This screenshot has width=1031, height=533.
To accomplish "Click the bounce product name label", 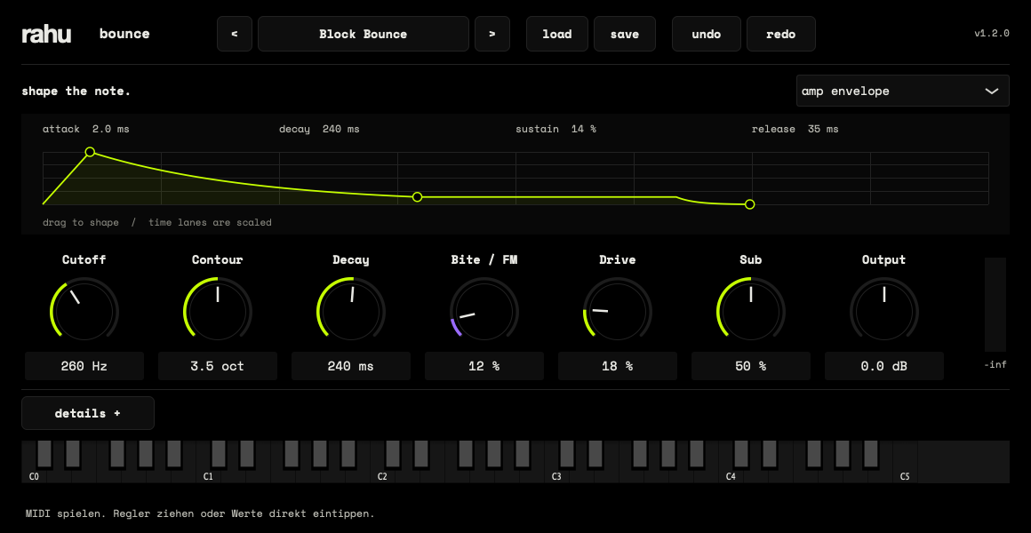I will (x=124, y=34).
